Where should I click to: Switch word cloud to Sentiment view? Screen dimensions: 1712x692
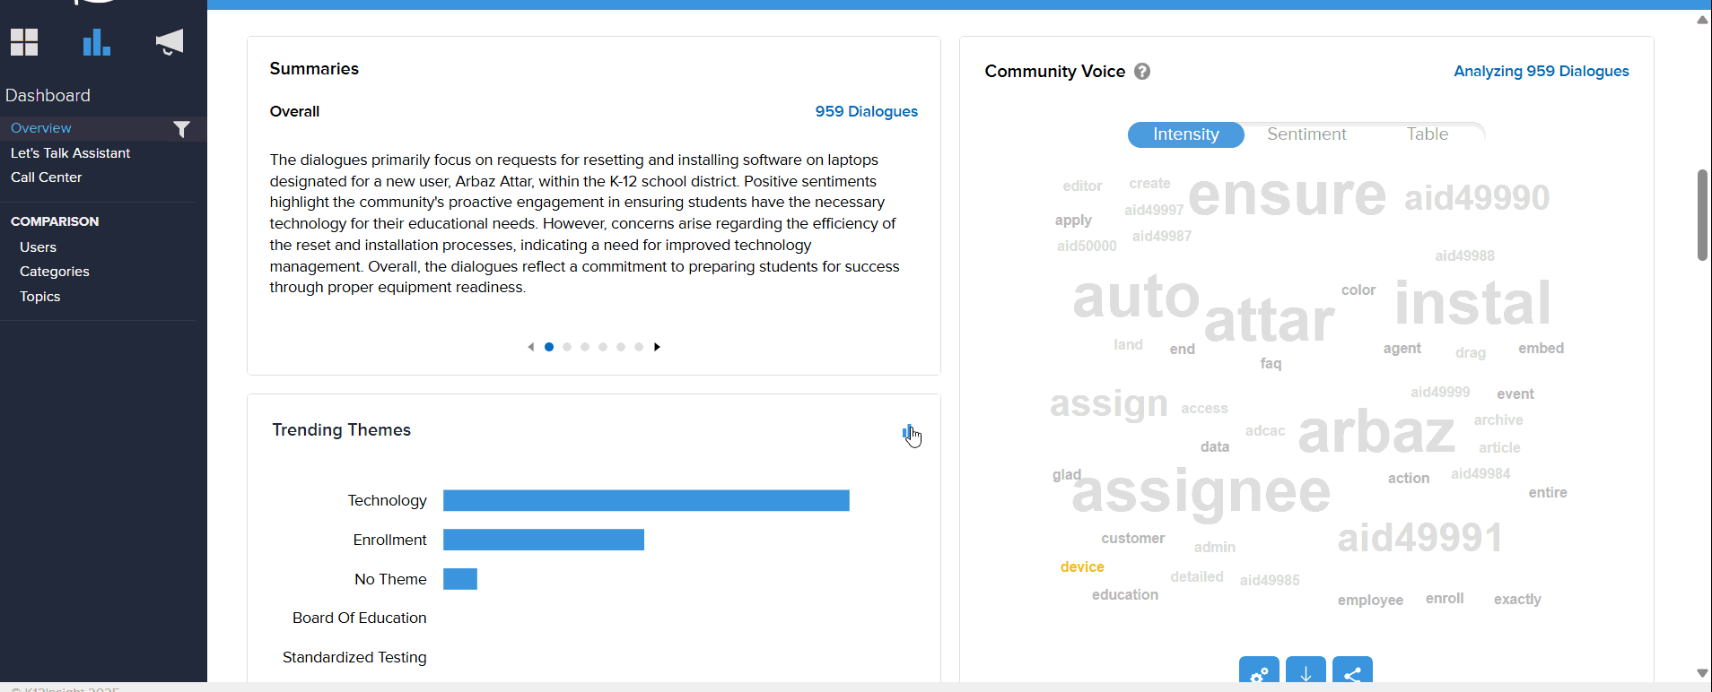click(1306, 134)
